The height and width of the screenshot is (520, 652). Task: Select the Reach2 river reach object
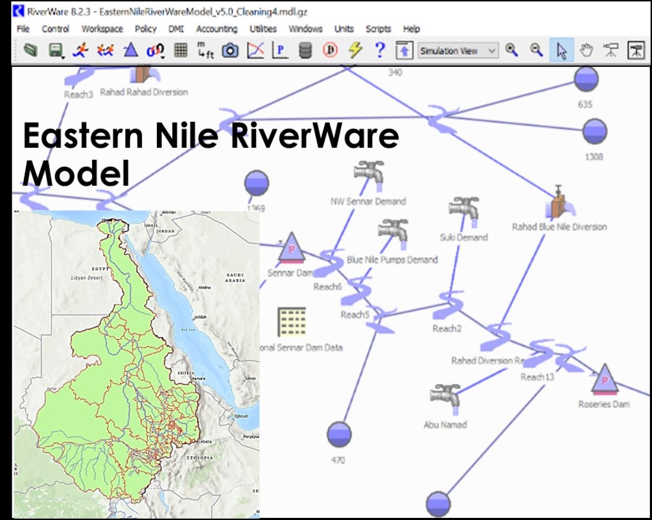pos(448,306)
